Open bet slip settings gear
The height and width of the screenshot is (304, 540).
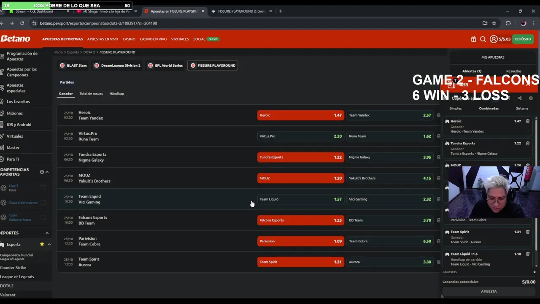click(x=531, y=98)
